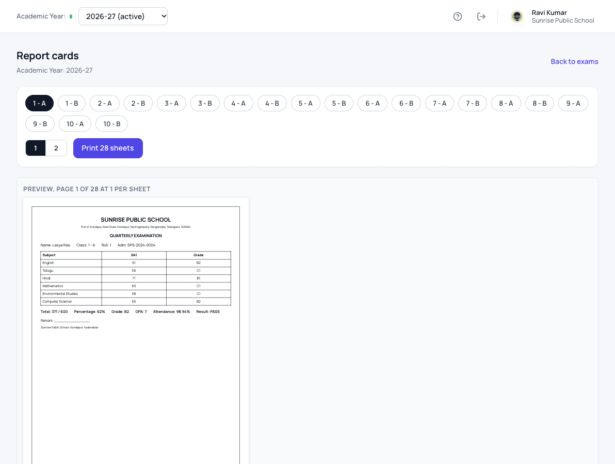Select class 1 - A chip
Screen dimensions: 615x464
tap(39, 103)
